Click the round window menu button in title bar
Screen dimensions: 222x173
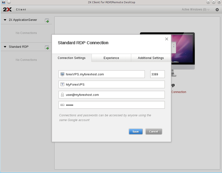[9, 2]
